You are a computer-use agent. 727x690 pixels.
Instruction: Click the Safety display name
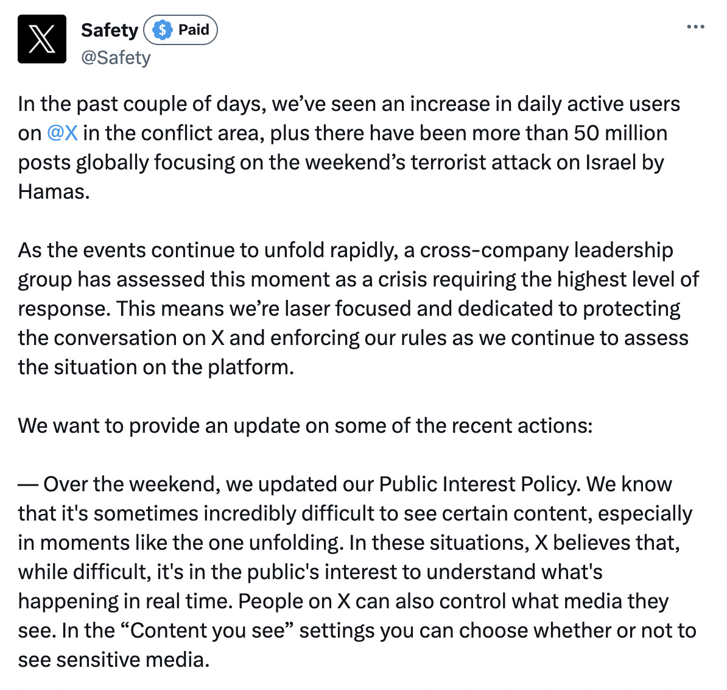(110, 30)
